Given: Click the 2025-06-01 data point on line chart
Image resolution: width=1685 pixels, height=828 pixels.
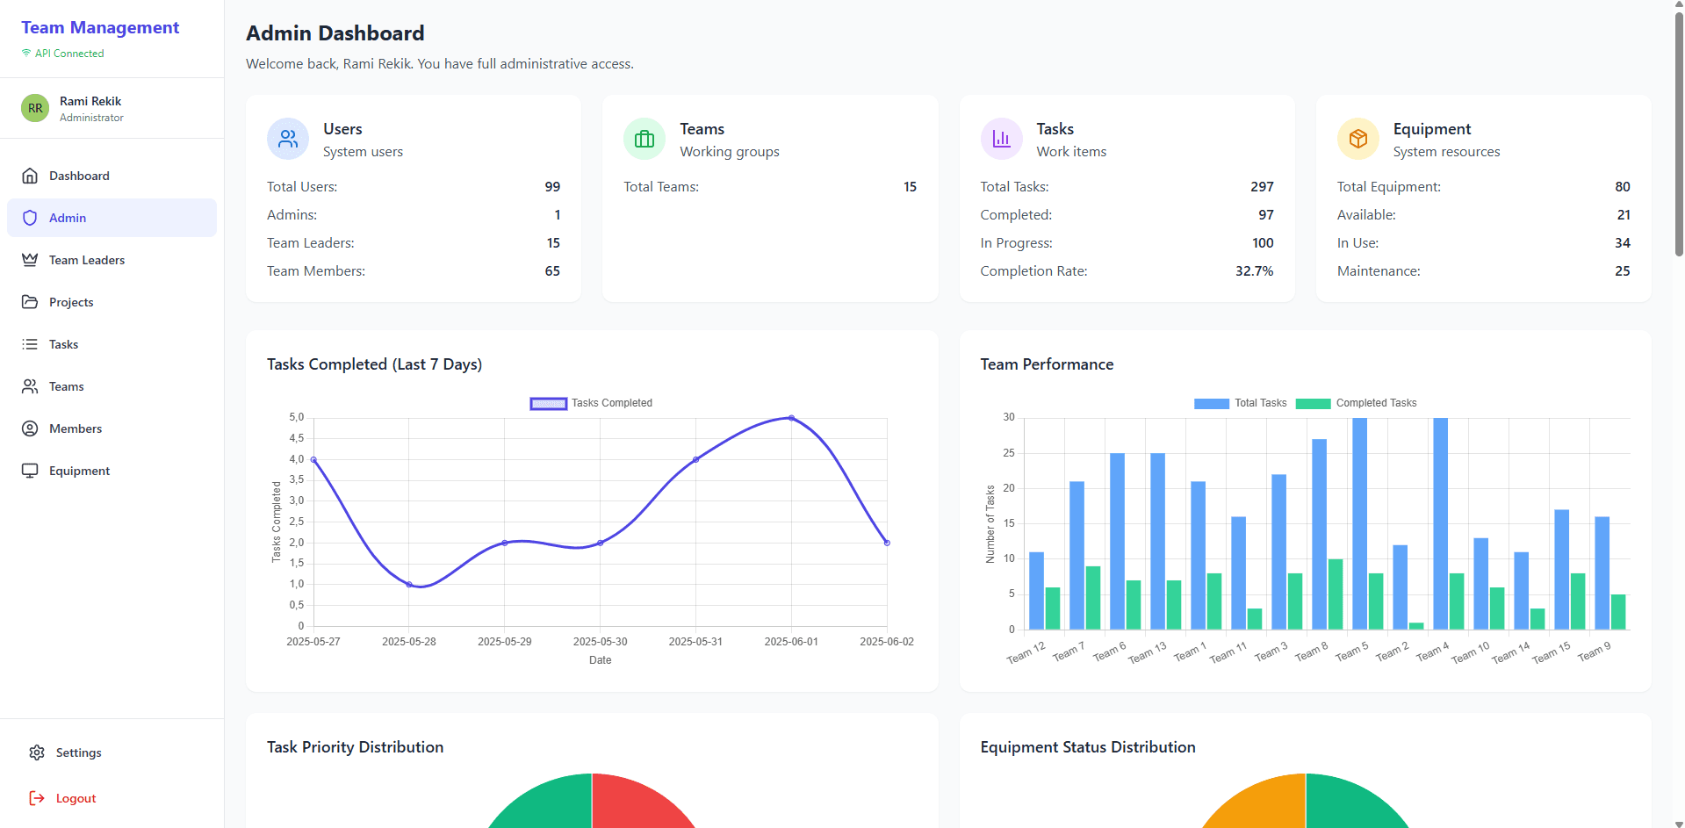Looking at the screenshot, I should point(791,418).
